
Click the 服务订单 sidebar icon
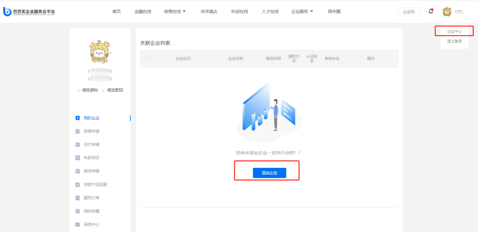[x=78, y=198]
